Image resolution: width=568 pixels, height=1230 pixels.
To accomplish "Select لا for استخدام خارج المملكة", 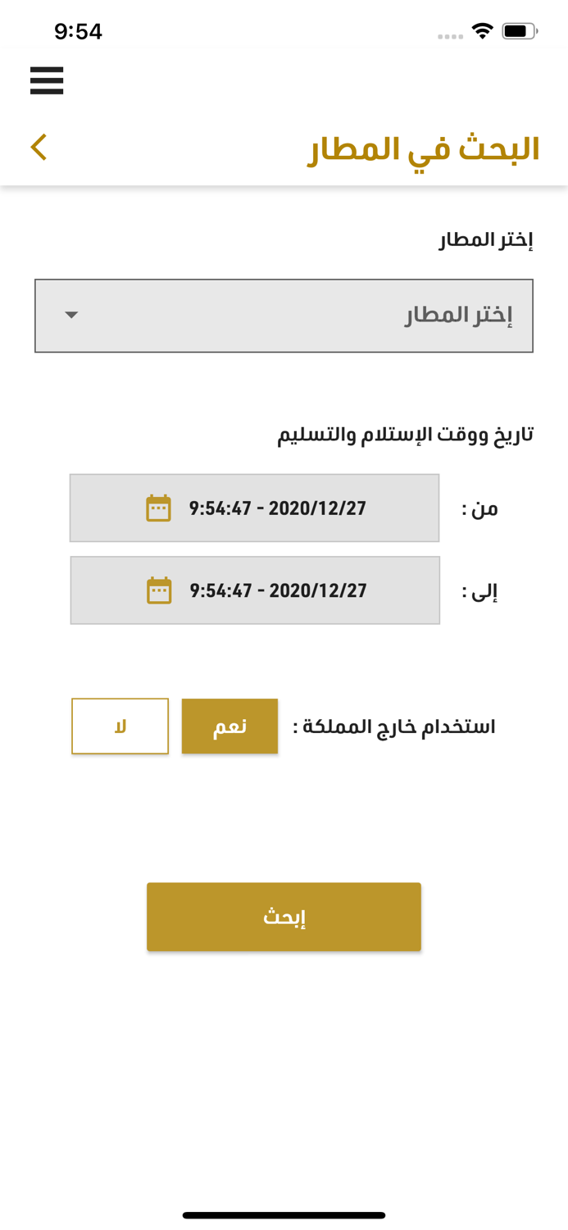I will [x=120, y=727].
